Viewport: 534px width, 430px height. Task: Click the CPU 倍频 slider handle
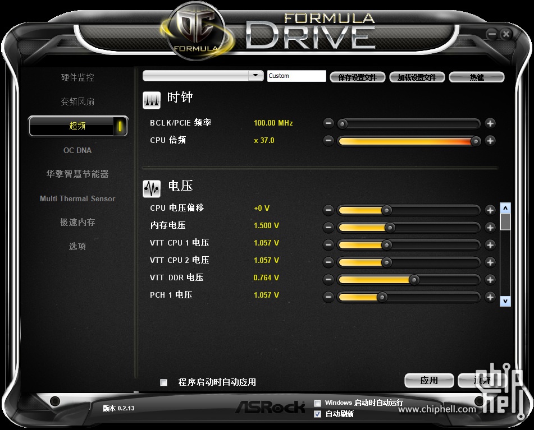pos(476,141)
